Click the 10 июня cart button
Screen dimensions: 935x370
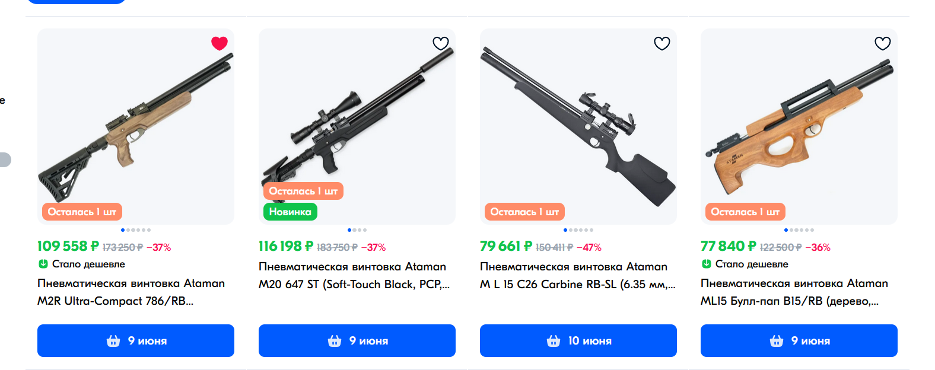pyautogui.click(x=578, y=340)
